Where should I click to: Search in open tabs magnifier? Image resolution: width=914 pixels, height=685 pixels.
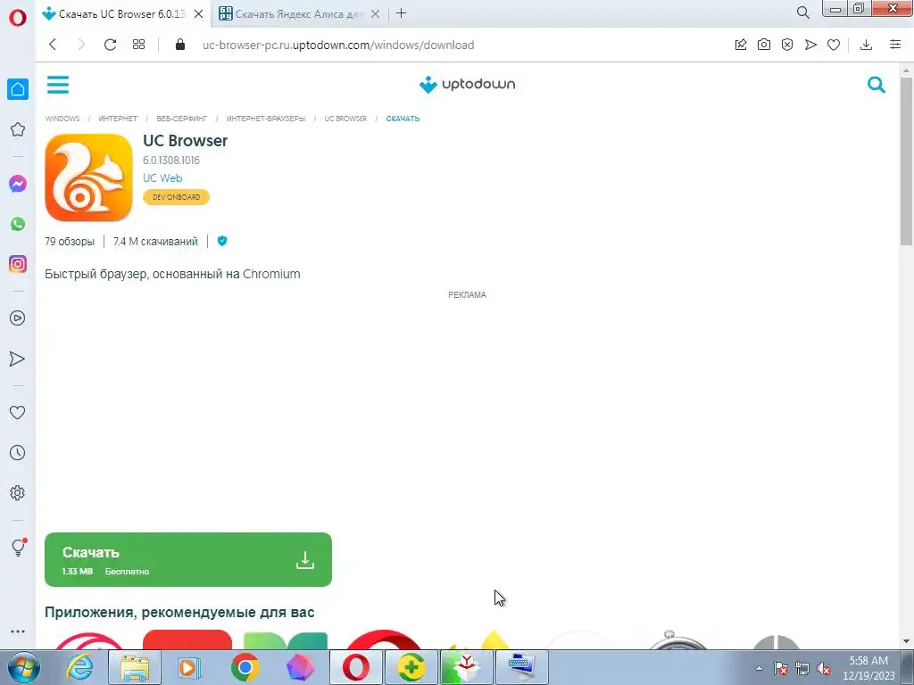(x=802, y=12)
